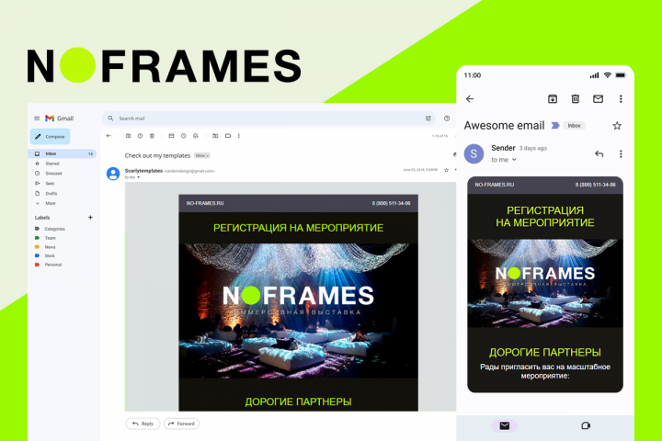Viewport: 662px width, 441px height.
Task: Click phone number 8 (800) 511-34-06 in desktop email
Action: 391,203
